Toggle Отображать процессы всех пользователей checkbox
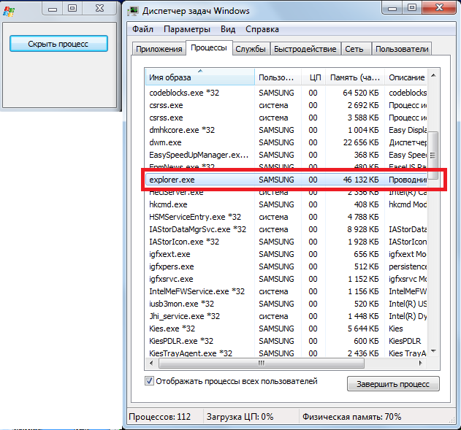 point(150,381)
